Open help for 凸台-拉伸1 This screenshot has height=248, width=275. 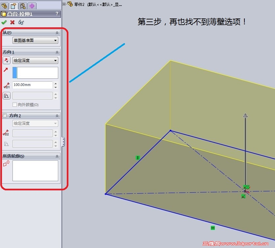[57, 14]
